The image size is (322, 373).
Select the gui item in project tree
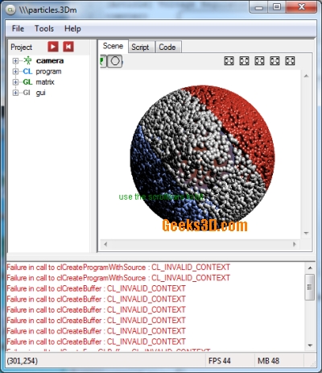point(41,93)
